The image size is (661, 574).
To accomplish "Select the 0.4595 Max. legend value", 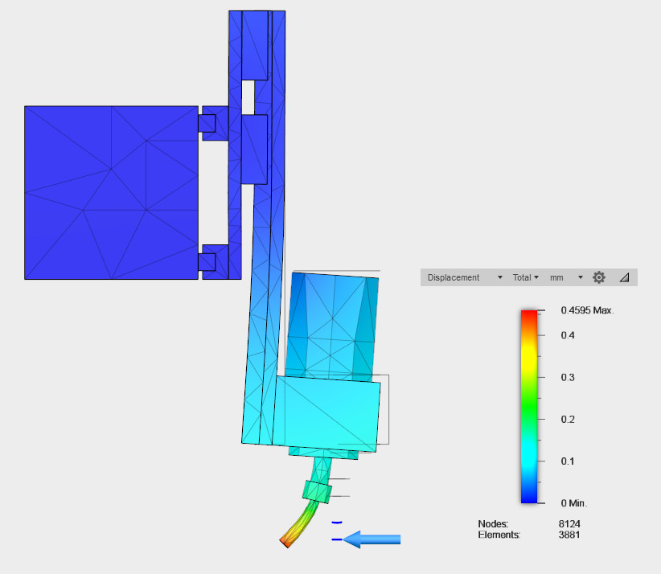I will [587, 310].
